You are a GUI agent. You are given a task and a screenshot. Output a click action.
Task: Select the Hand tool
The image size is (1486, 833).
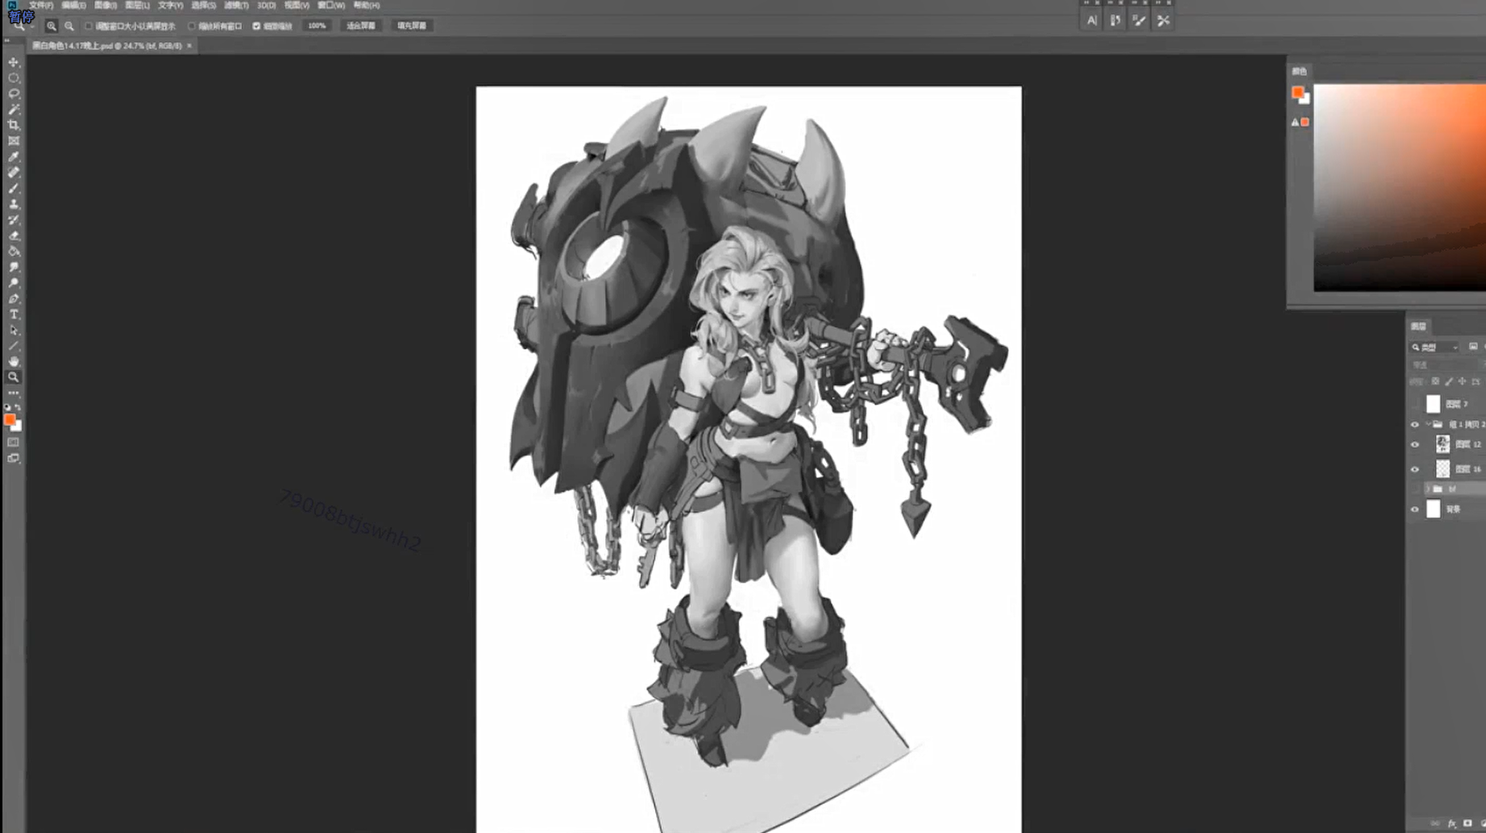pos(14,361)
